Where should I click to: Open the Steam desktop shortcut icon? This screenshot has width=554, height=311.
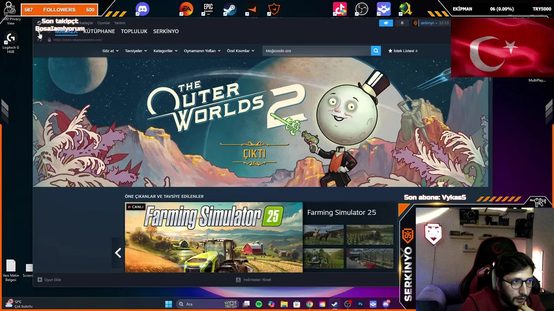[230, 9]
